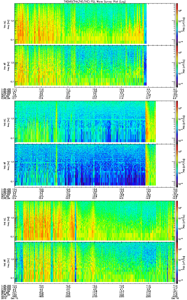
Task: Click the Dec 16 date label
Action: click(175, 298)
